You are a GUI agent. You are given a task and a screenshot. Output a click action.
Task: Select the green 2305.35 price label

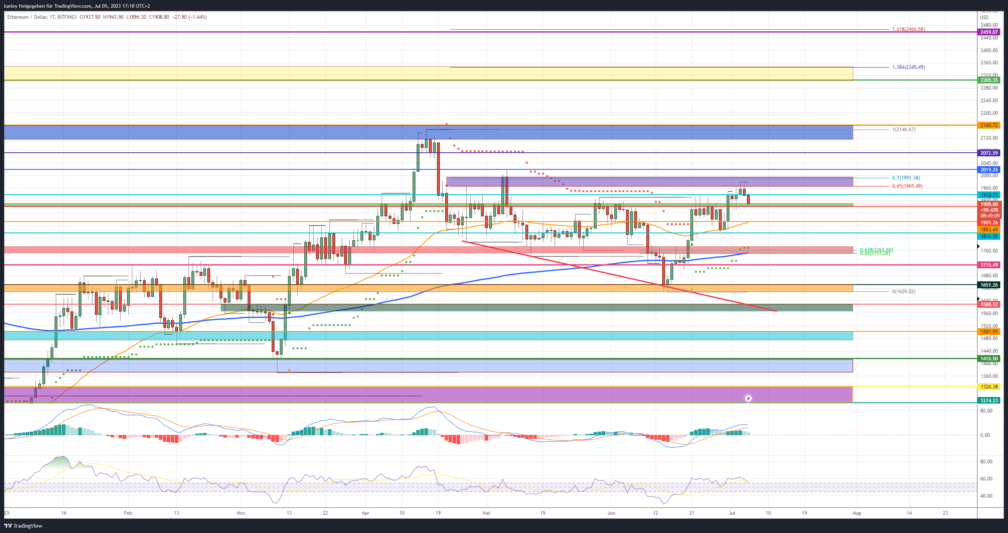tap(989, 80)
